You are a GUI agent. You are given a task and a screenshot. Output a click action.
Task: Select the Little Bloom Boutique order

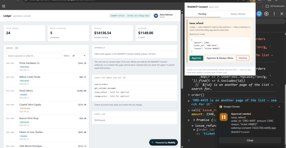tap(46, 146)
